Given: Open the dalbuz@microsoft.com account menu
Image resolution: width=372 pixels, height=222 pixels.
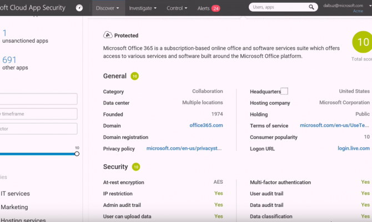Looking at the screenshot, I should click(343, 6).
